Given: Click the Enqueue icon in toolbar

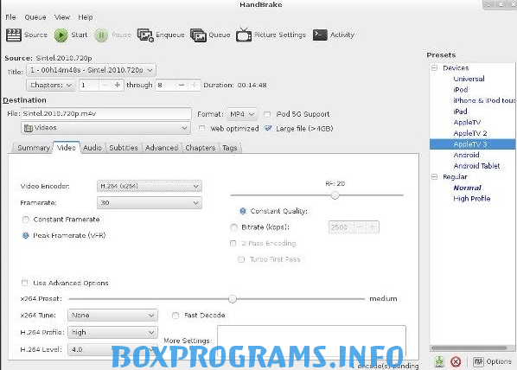Looking at the screenshot, I should [x=145, y=35].
